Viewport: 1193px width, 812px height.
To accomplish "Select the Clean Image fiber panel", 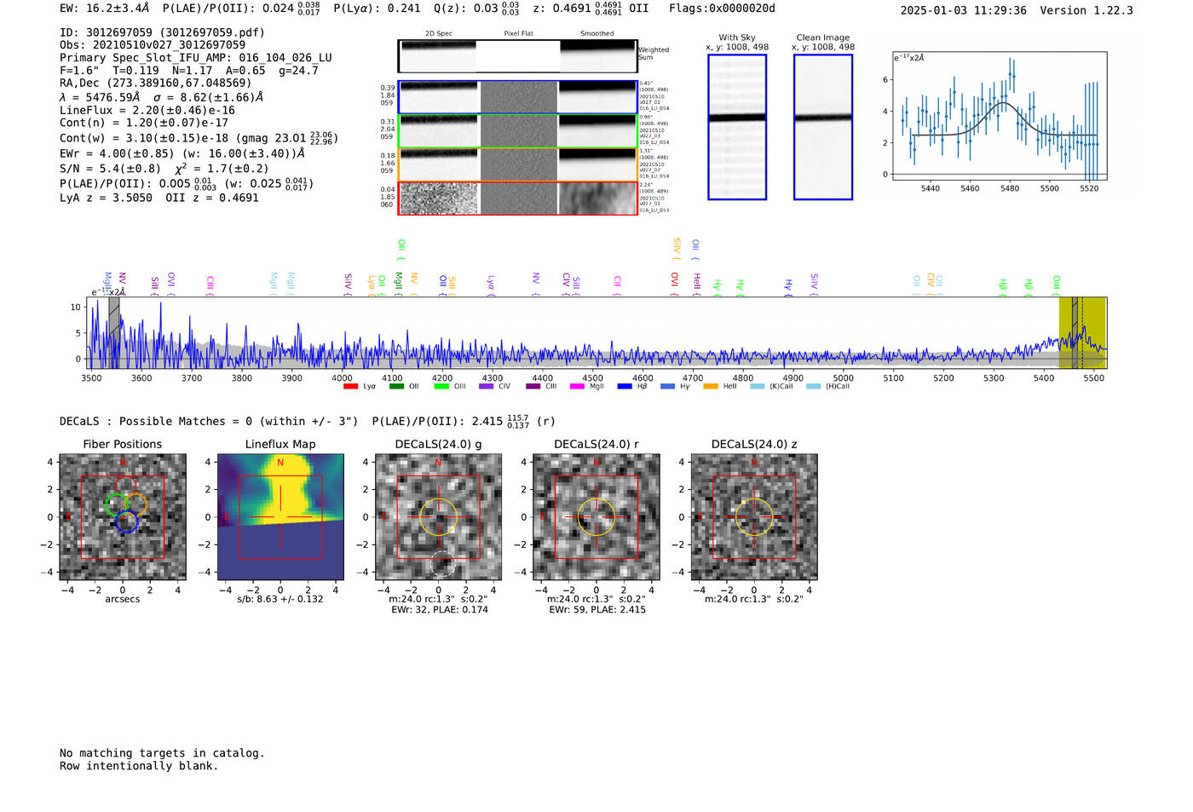I will point(823,127).
